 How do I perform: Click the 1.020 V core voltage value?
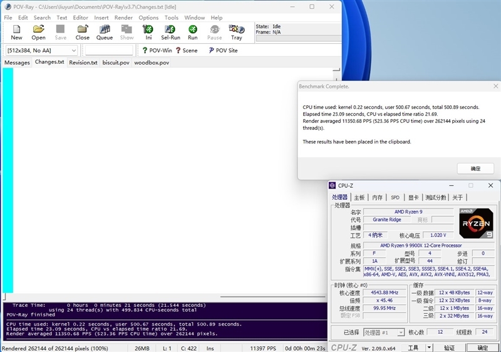point(438,235)
